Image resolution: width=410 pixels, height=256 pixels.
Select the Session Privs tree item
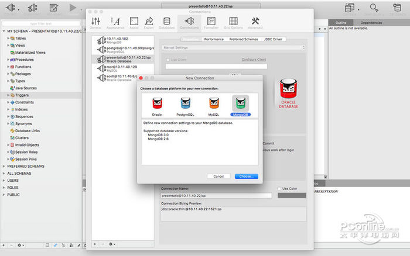pos(26,159)
